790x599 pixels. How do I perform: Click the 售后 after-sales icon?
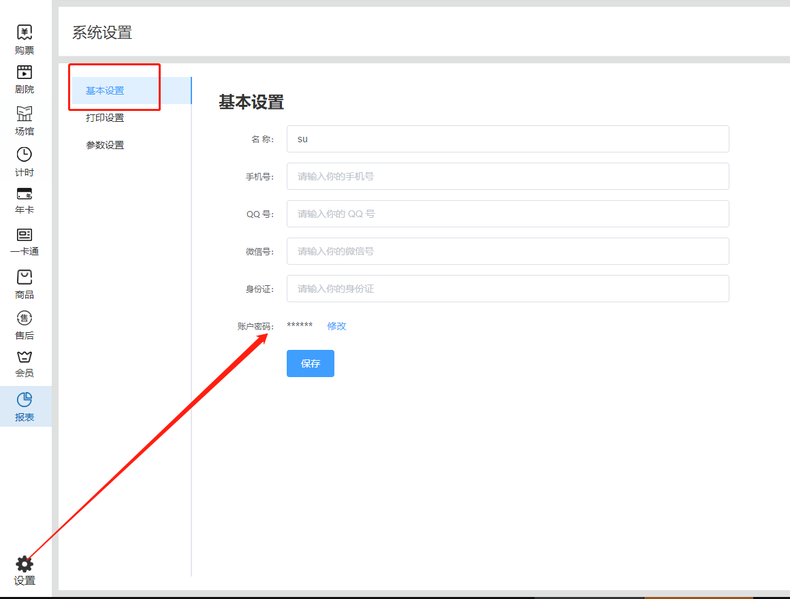click(25, 318)
